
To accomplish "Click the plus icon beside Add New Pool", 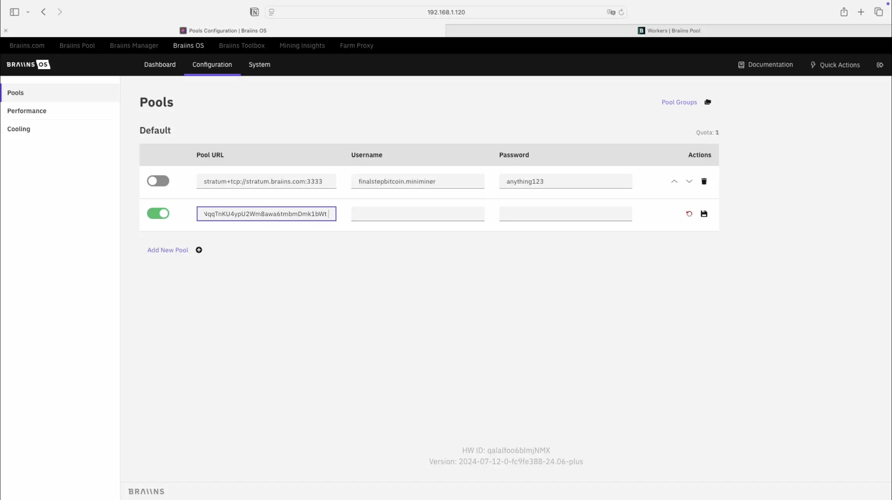I will [199, 250].
